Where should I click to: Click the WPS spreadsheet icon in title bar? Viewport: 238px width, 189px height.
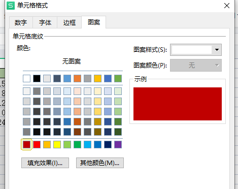pos(11,6)
